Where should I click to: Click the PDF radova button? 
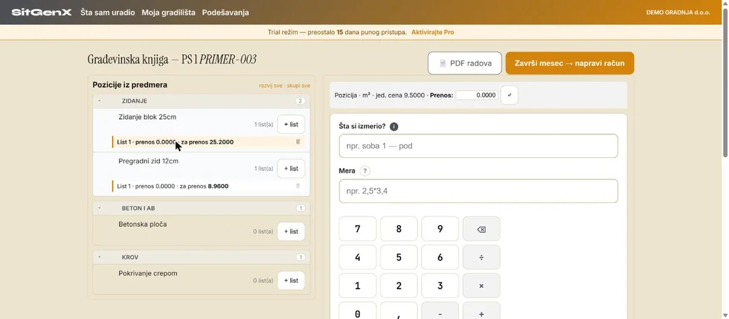pyautogui.click(x=465, y=63)
